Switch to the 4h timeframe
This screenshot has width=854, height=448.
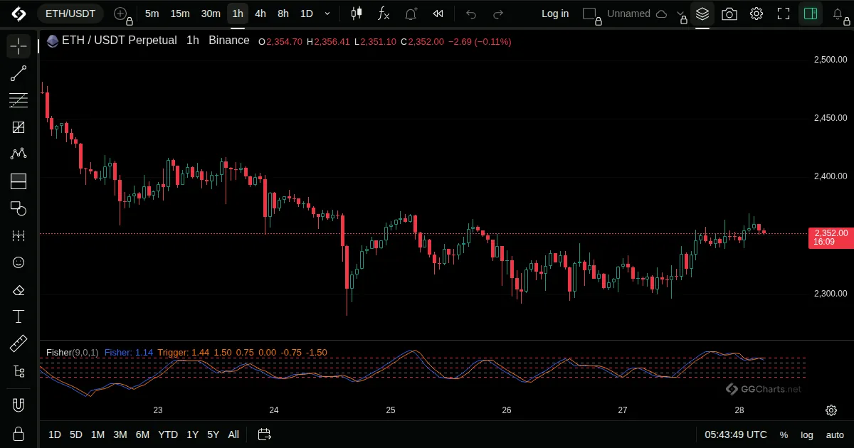tap(260, 14)
